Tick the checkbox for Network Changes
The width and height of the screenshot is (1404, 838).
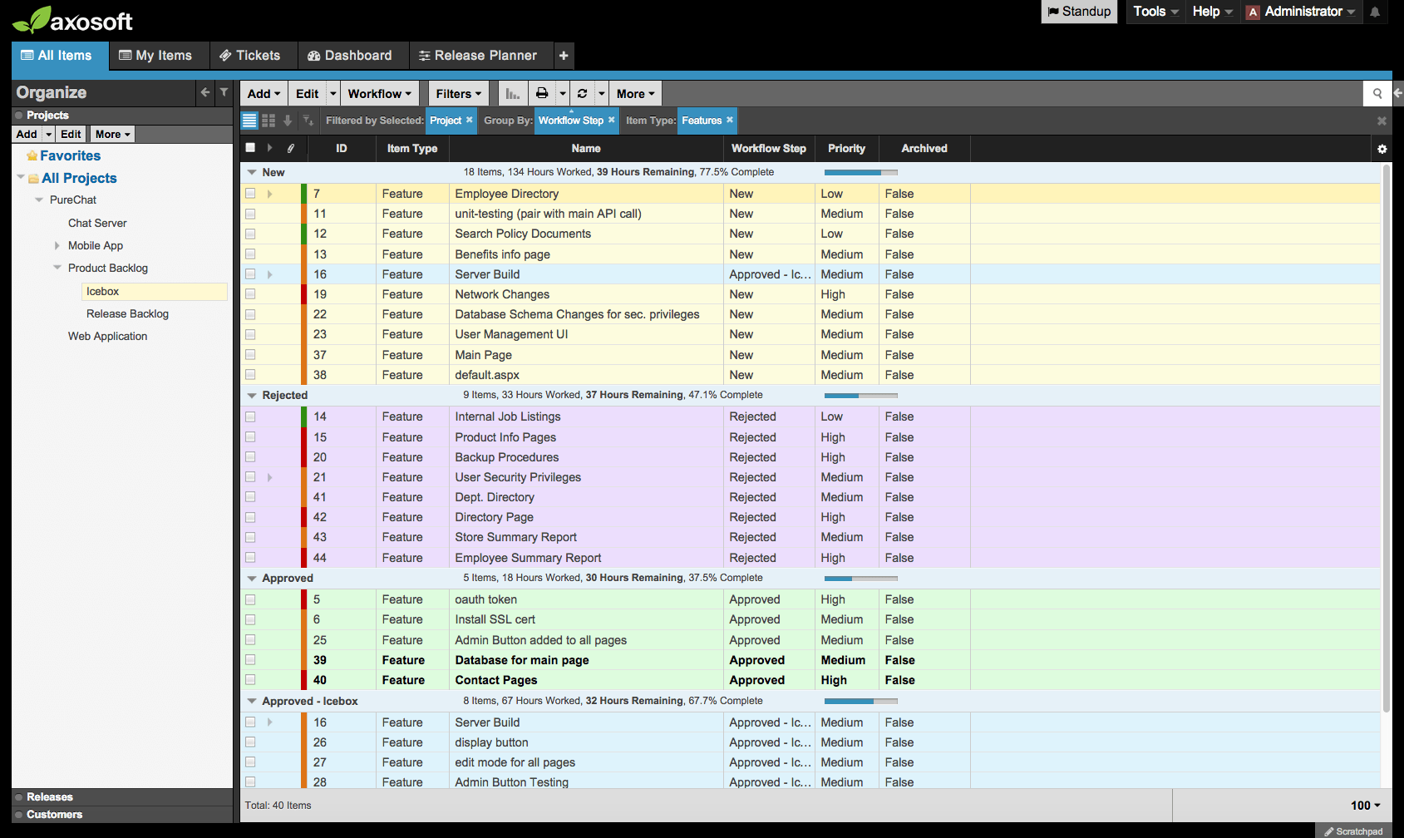250,294
